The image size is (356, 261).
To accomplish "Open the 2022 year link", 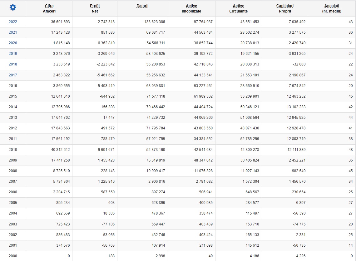I will [13, 22].
